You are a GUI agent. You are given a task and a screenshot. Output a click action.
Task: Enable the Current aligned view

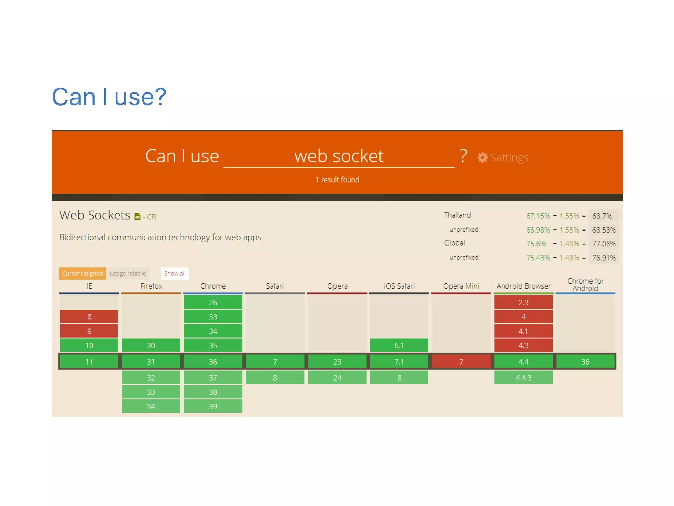pos(82,273)
